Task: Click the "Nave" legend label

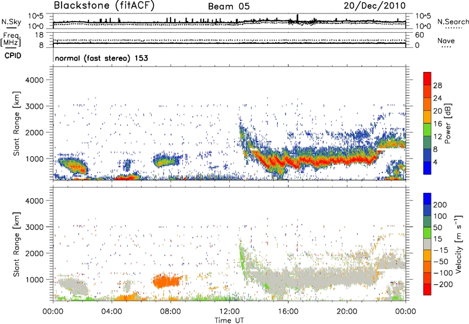Action: coord(446,41)
